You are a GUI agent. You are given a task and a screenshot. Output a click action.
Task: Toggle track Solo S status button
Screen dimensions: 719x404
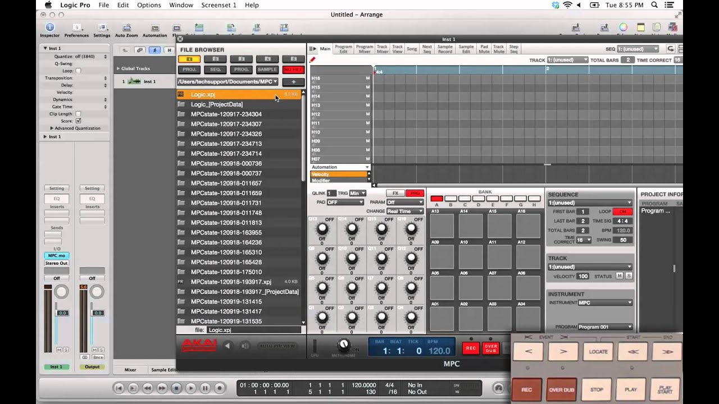629,276
